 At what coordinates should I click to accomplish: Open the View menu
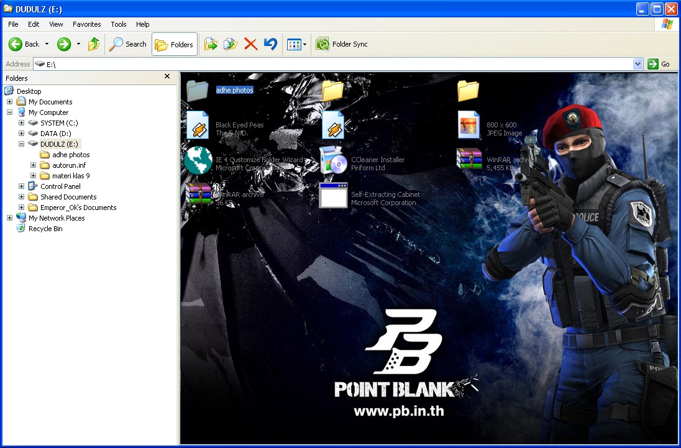click(x=56, y=24)
